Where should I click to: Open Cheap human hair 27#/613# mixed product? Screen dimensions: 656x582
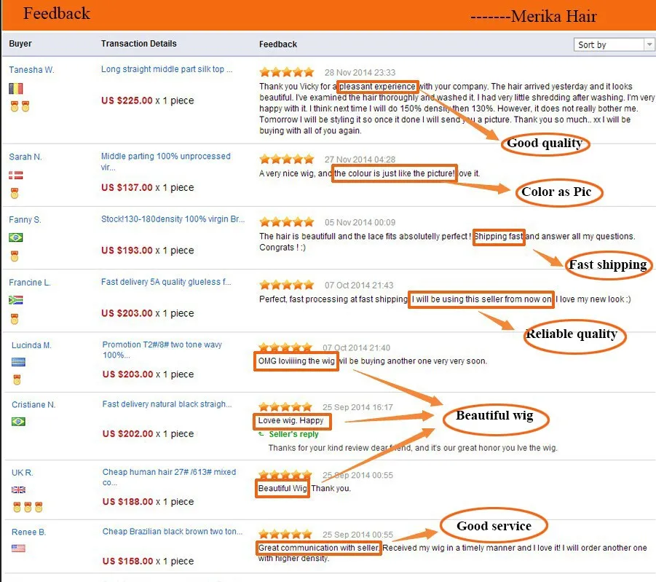[170, 477]
